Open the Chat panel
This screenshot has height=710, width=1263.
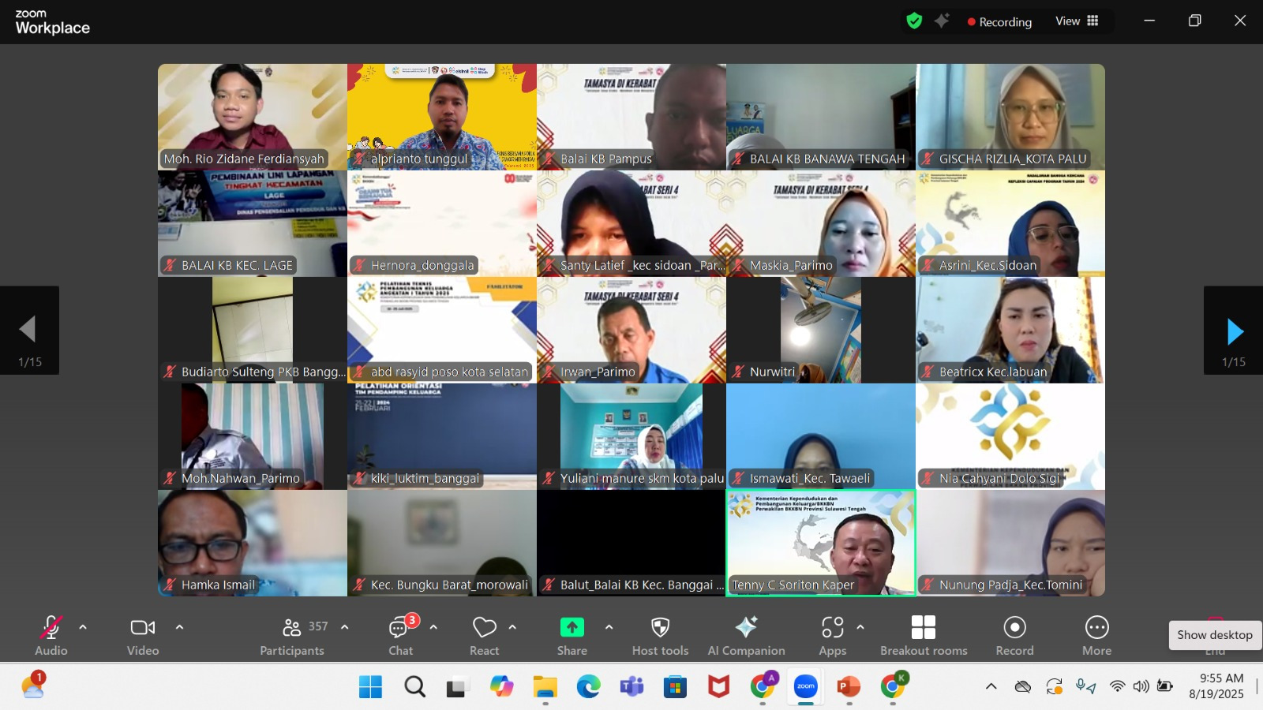400,636
